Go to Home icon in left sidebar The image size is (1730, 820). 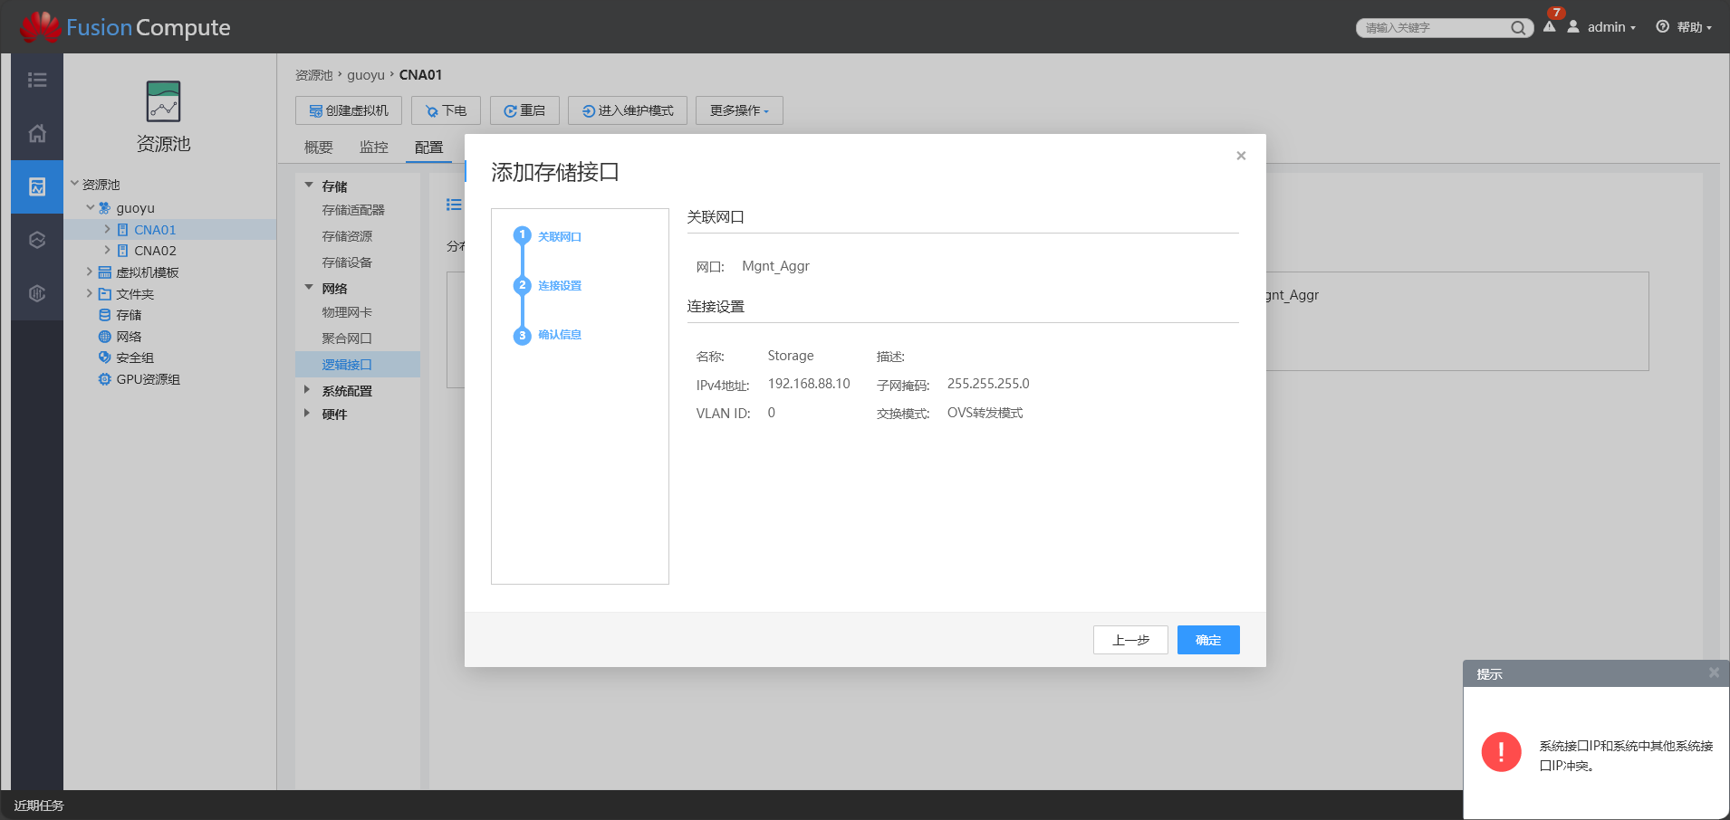tap(37, 134)
